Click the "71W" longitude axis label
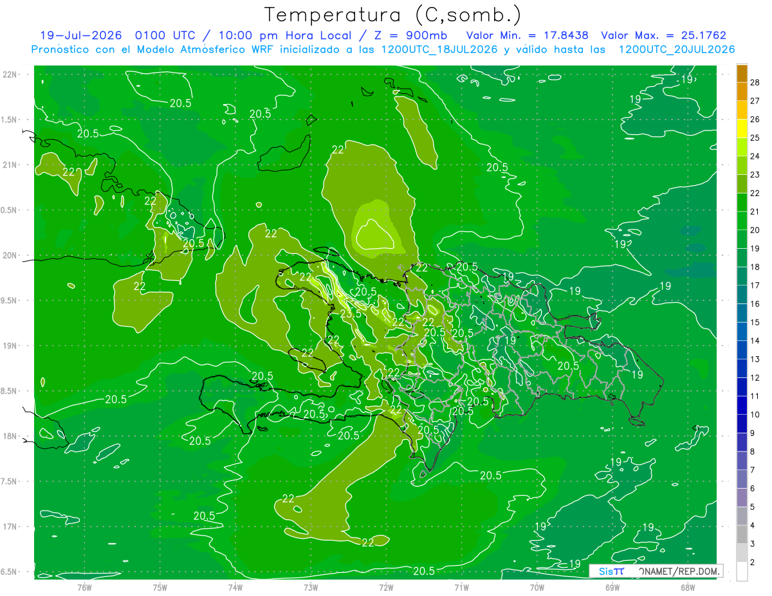The width and height of the screenshot is (772, 596). point(461,587)
